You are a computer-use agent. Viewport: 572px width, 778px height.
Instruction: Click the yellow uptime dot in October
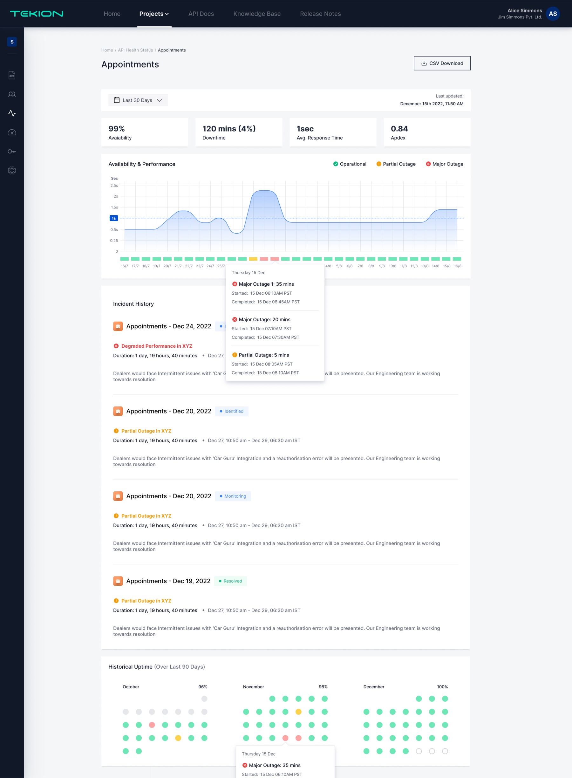click(178, 738)
